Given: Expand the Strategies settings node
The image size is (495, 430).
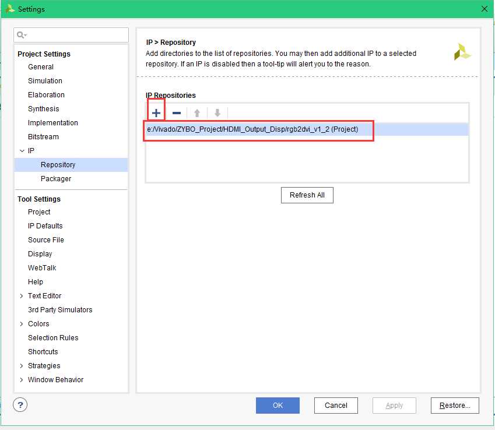Looking at the screenshot, I should click(x=22, y=366).
